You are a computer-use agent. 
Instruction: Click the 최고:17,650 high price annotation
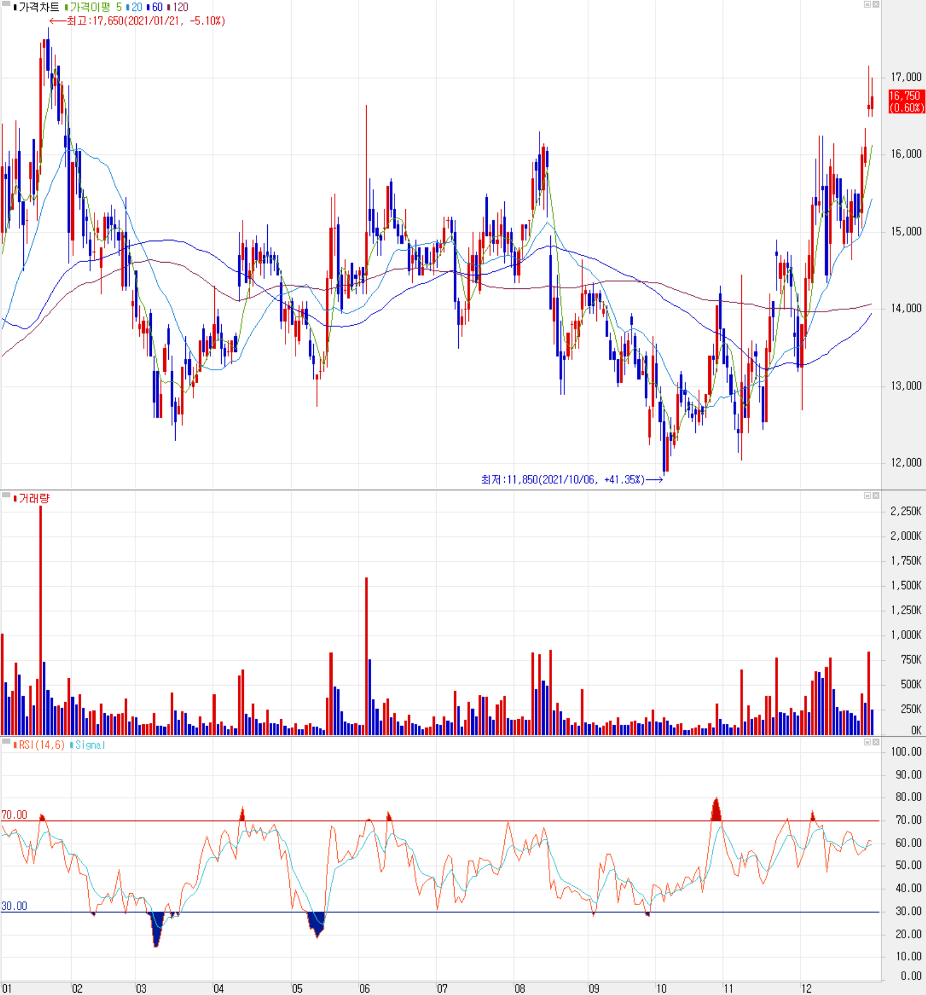pos(138,21)
